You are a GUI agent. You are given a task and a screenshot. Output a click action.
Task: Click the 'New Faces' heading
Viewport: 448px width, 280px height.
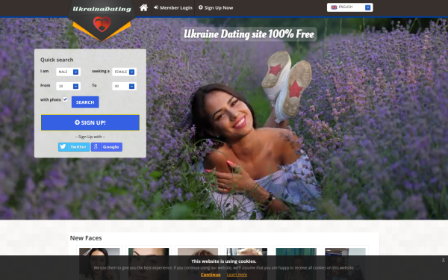coord(86,238)
